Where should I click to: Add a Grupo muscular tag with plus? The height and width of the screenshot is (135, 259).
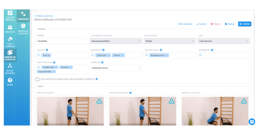pyautogui.click(x=39, y=67)
